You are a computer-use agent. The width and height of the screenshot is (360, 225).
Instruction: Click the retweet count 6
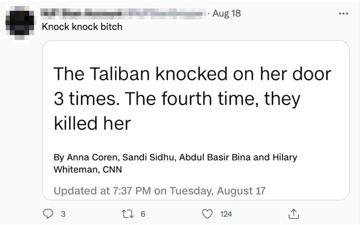click(143, 214)
